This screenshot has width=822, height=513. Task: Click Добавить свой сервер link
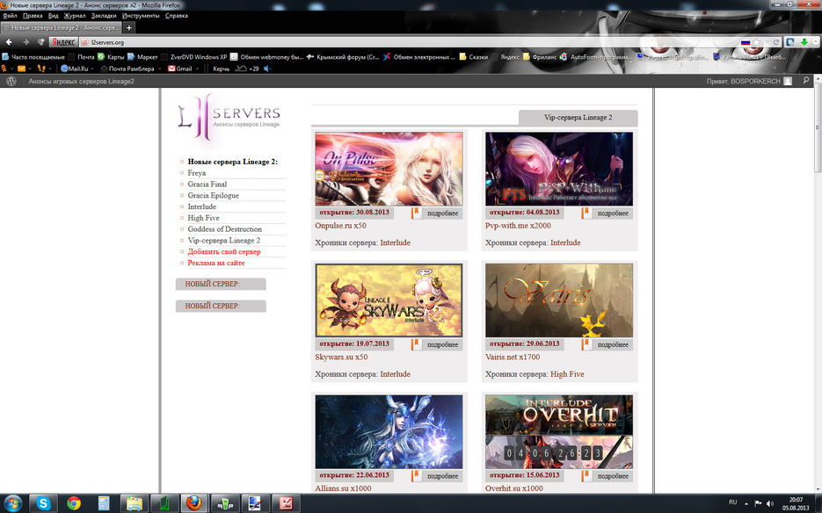coord(224,251)
